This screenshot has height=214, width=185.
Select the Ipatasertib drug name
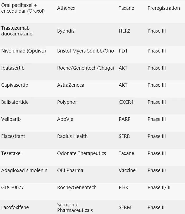pyautogui.click(x=13, y=68)
